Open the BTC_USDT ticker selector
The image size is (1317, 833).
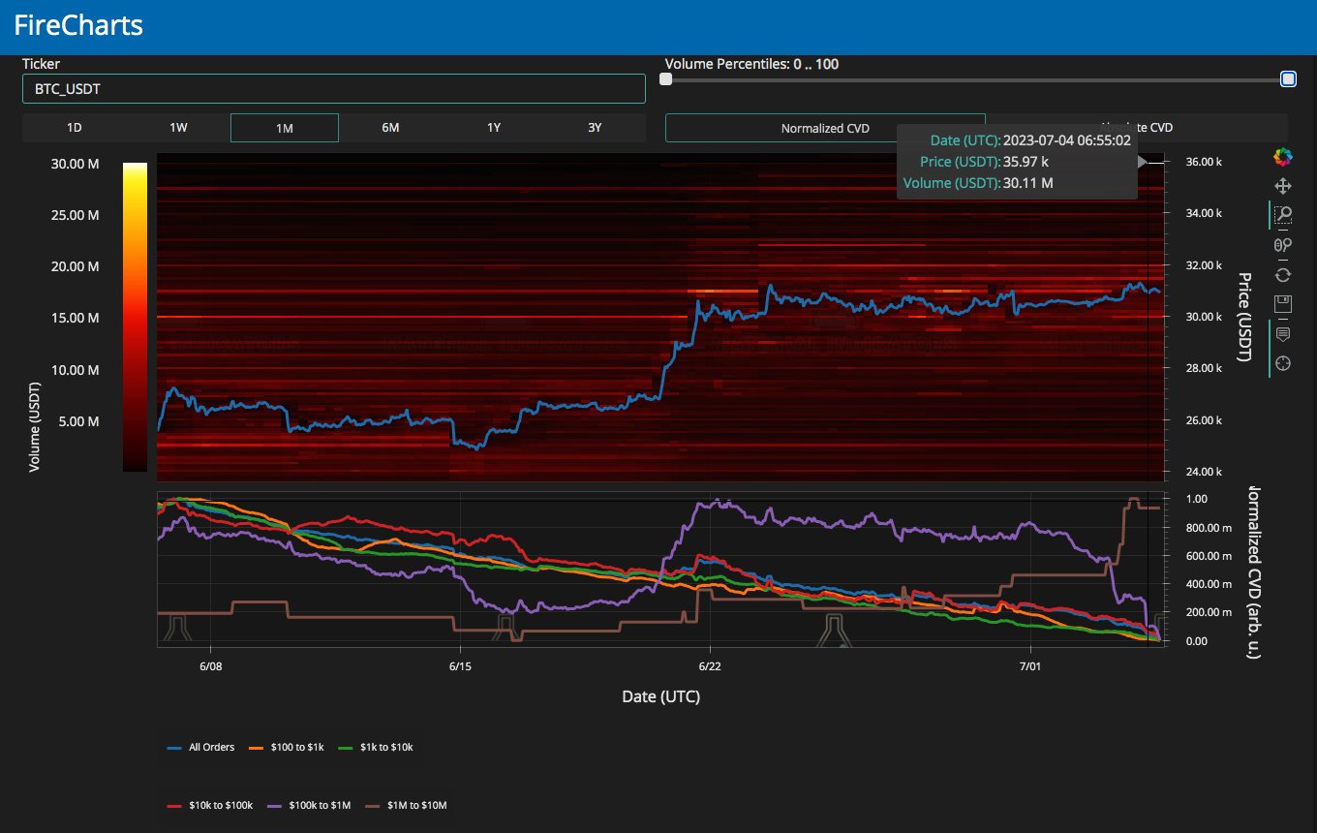click(x=333, y=89)
